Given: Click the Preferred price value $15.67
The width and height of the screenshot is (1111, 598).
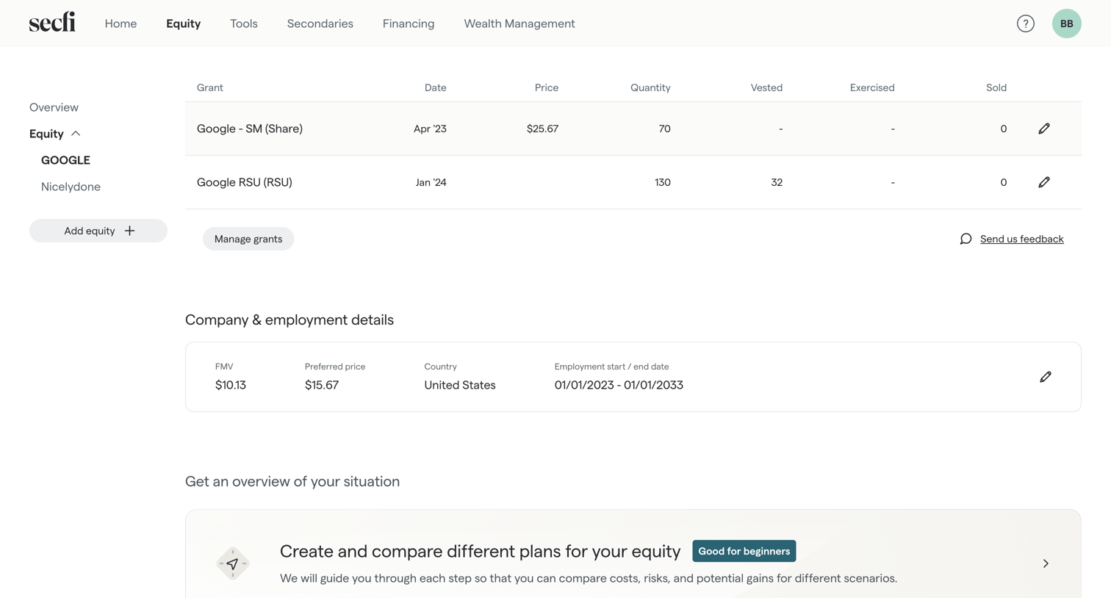Looking at the screenshot, I should click(x=322, y=385).
